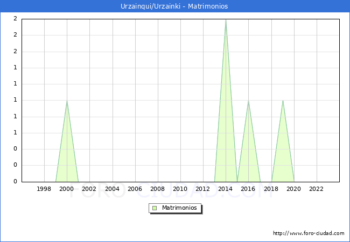Click the topmost y-axis label 2
Screen dimensions: 350x242
(x=15, y=19)
